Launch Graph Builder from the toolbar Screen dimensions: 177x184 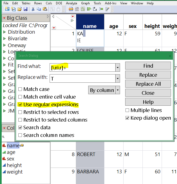coord(83,9)
